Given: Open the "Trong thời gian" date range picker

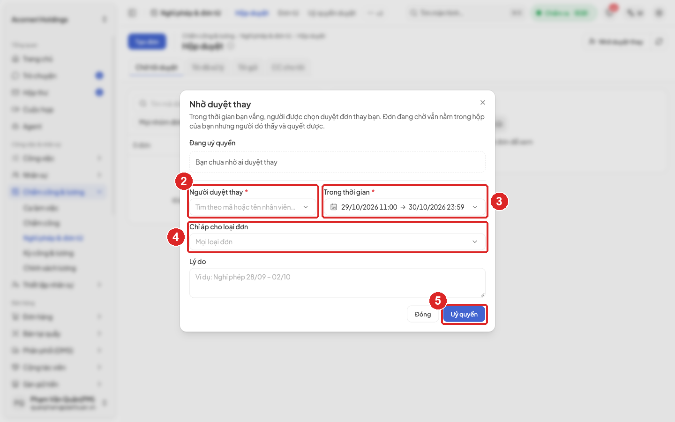Looking at the screenshot, I should tap(405, 207).
